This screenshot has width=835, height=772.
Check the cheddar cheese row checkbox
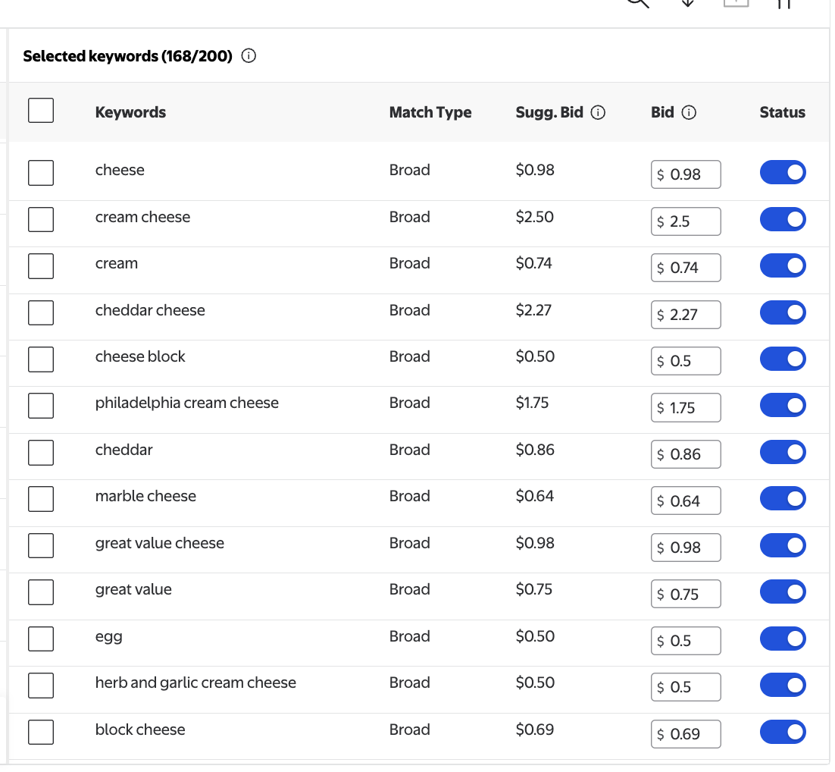click(41, 313)
